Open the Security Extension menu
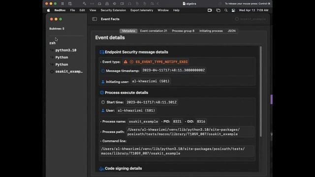This screenshot has height=177, width=315. [x=113, y=10]
